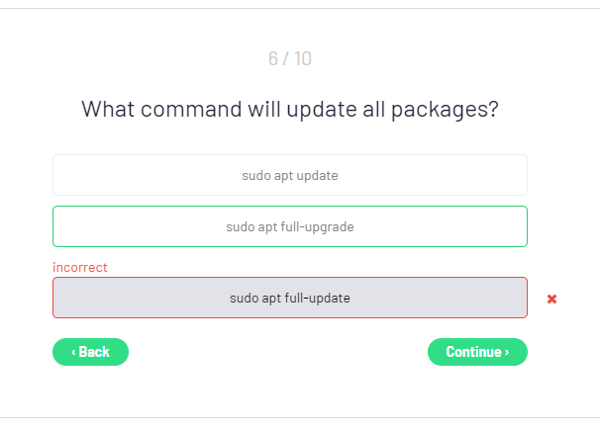The image size is (600, 432).
Task: Click the text "sudo apt full-upgrade"
Action: coord(289,226)
